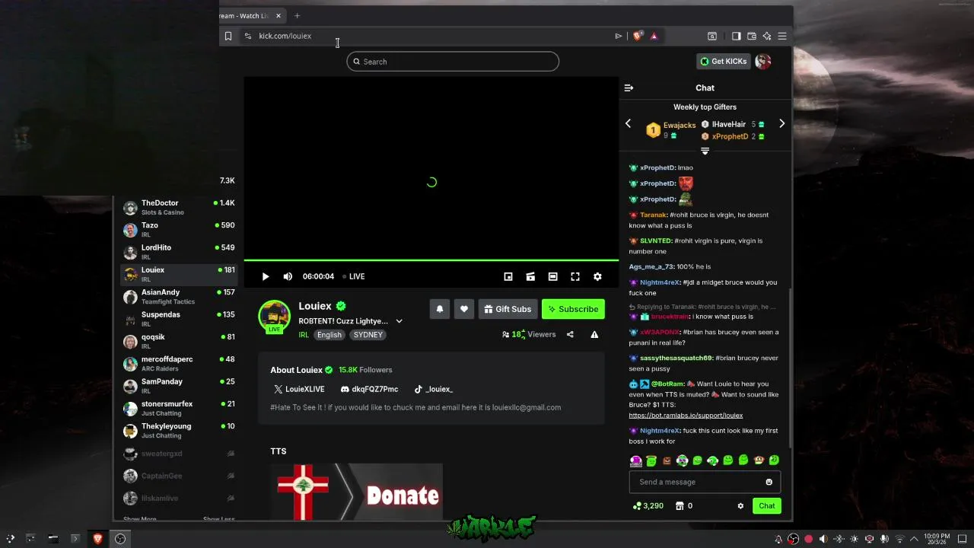Image resolution: width=974 pixels, height=548 pixels.
Task: Open the shop icon with 0
Action: pos(684,505)
